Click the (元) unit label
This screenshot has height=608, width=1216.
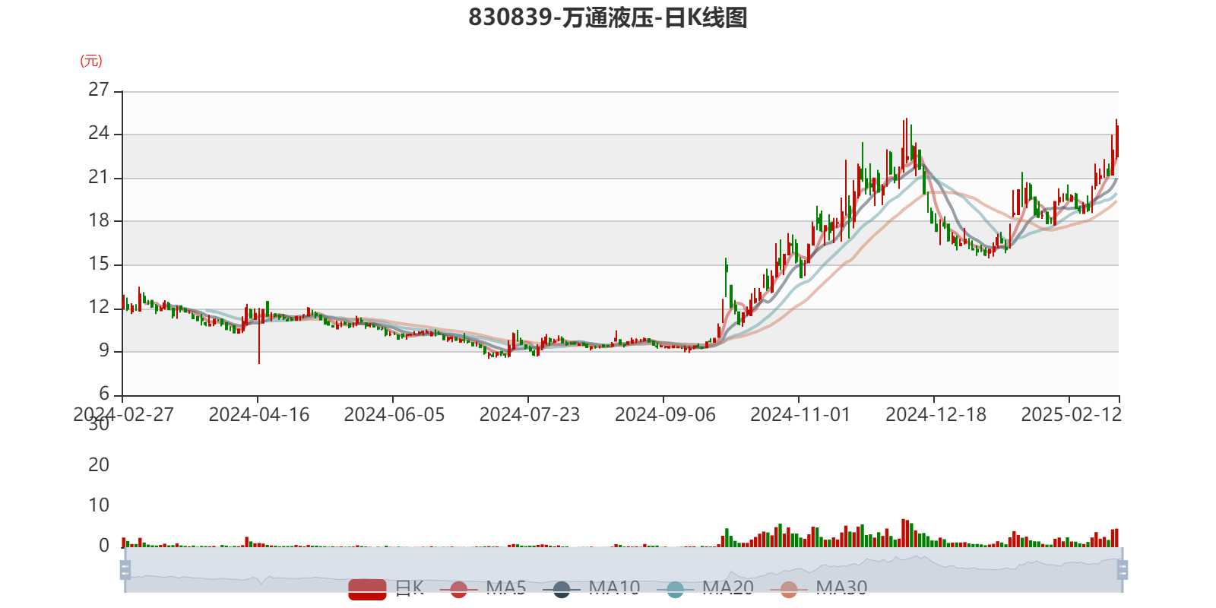coord(91,61)
